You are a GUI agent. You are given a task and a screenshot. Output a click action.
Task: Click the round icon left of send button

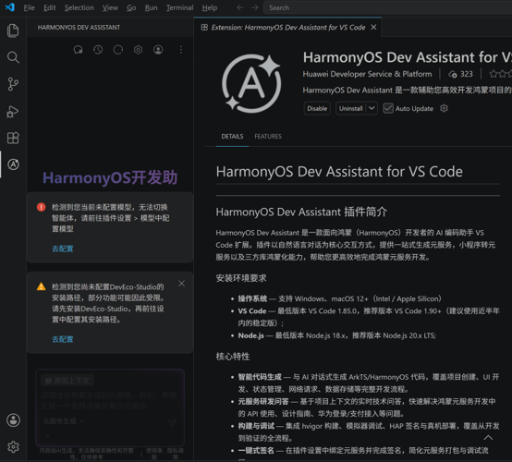(153, 422)
